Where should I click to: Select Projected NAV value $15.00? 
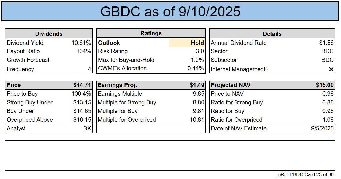tap(325, 85)
